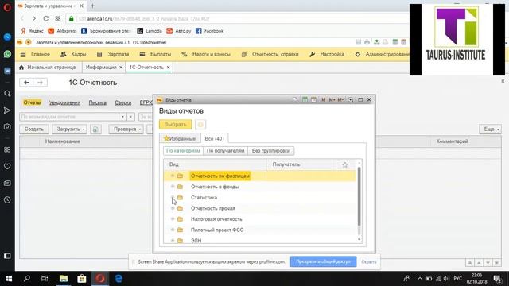Open Messenger in the Opera sidebar
This screenshot has height=286, width=509.
tap(7, 37)
